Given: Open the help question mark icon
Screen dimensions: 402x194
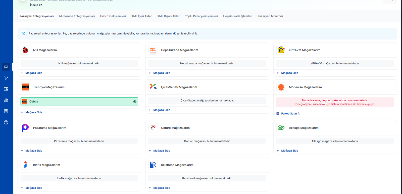Looking at the screenshot, I should [6, 122].
